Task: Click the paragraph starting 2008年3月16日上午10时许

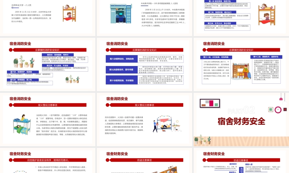Action: pos(164,18)
